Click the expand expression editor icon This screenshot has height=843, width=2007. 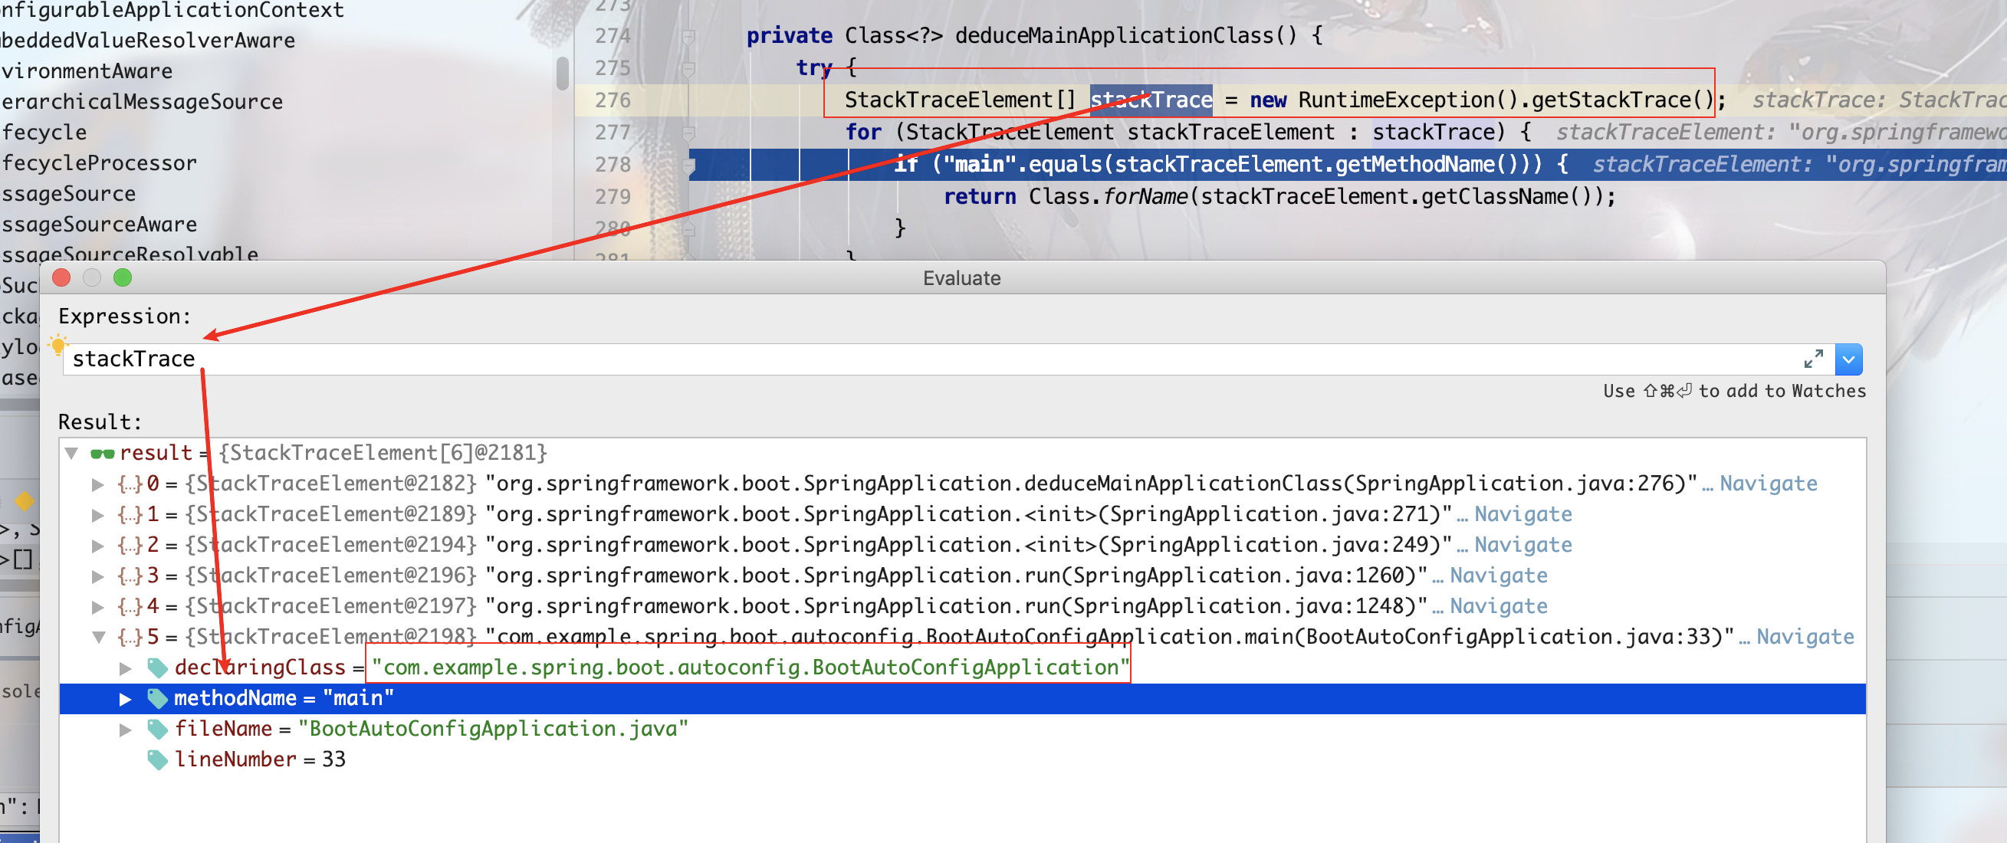click(x=1813, y=359)
